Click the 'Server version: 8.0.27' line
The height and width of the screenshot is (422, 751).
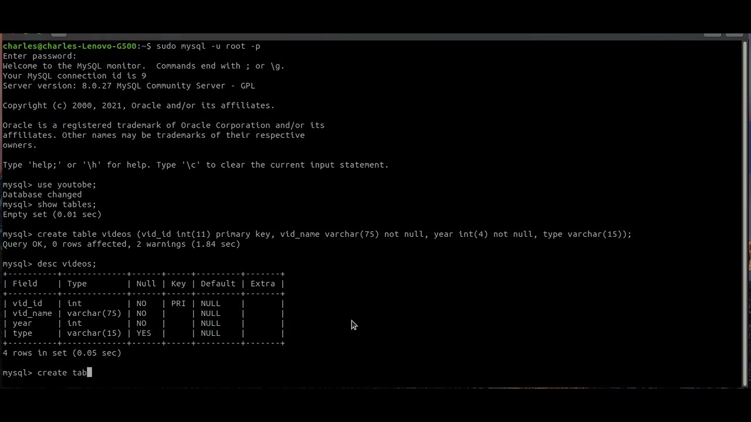[x=128, y=86]
